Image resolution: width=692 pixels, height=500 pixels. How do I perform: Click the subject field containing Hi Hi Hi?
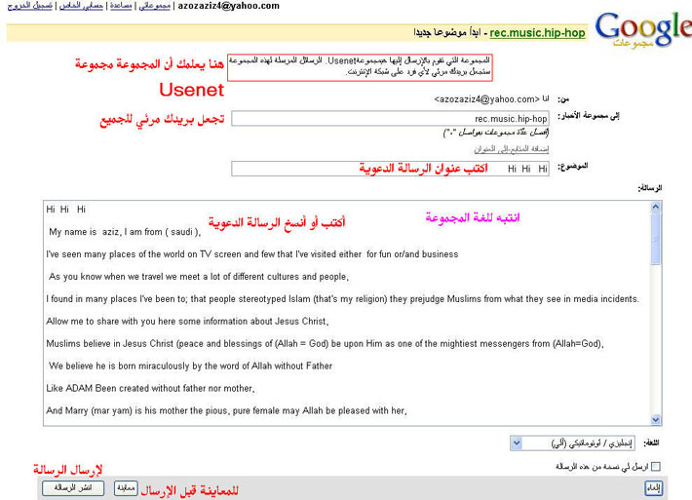390,169
